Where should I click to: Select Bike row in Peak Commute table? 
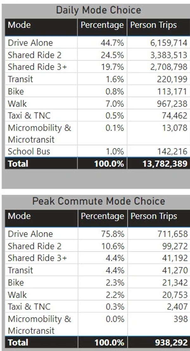click(x=16, y=282)
